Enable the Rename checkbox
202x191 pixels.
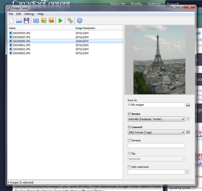coord(129,140)
